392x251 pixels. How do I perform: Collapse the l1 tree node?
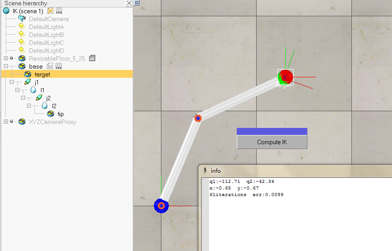pos(17,90)
